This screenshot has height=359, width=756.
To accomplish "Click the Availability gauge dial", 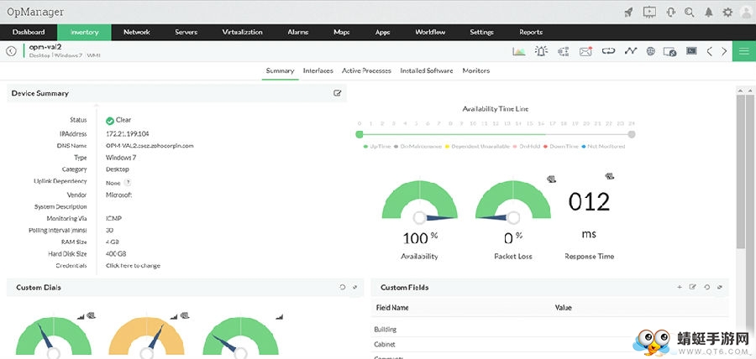I will (x=419, y=201).
